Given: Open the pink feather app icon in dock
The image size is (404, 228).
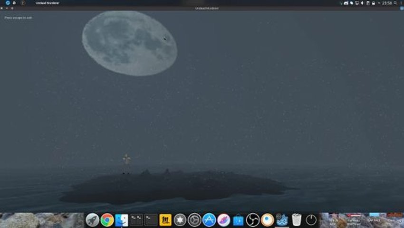Looking at the screenshot, I should [224, 220].
